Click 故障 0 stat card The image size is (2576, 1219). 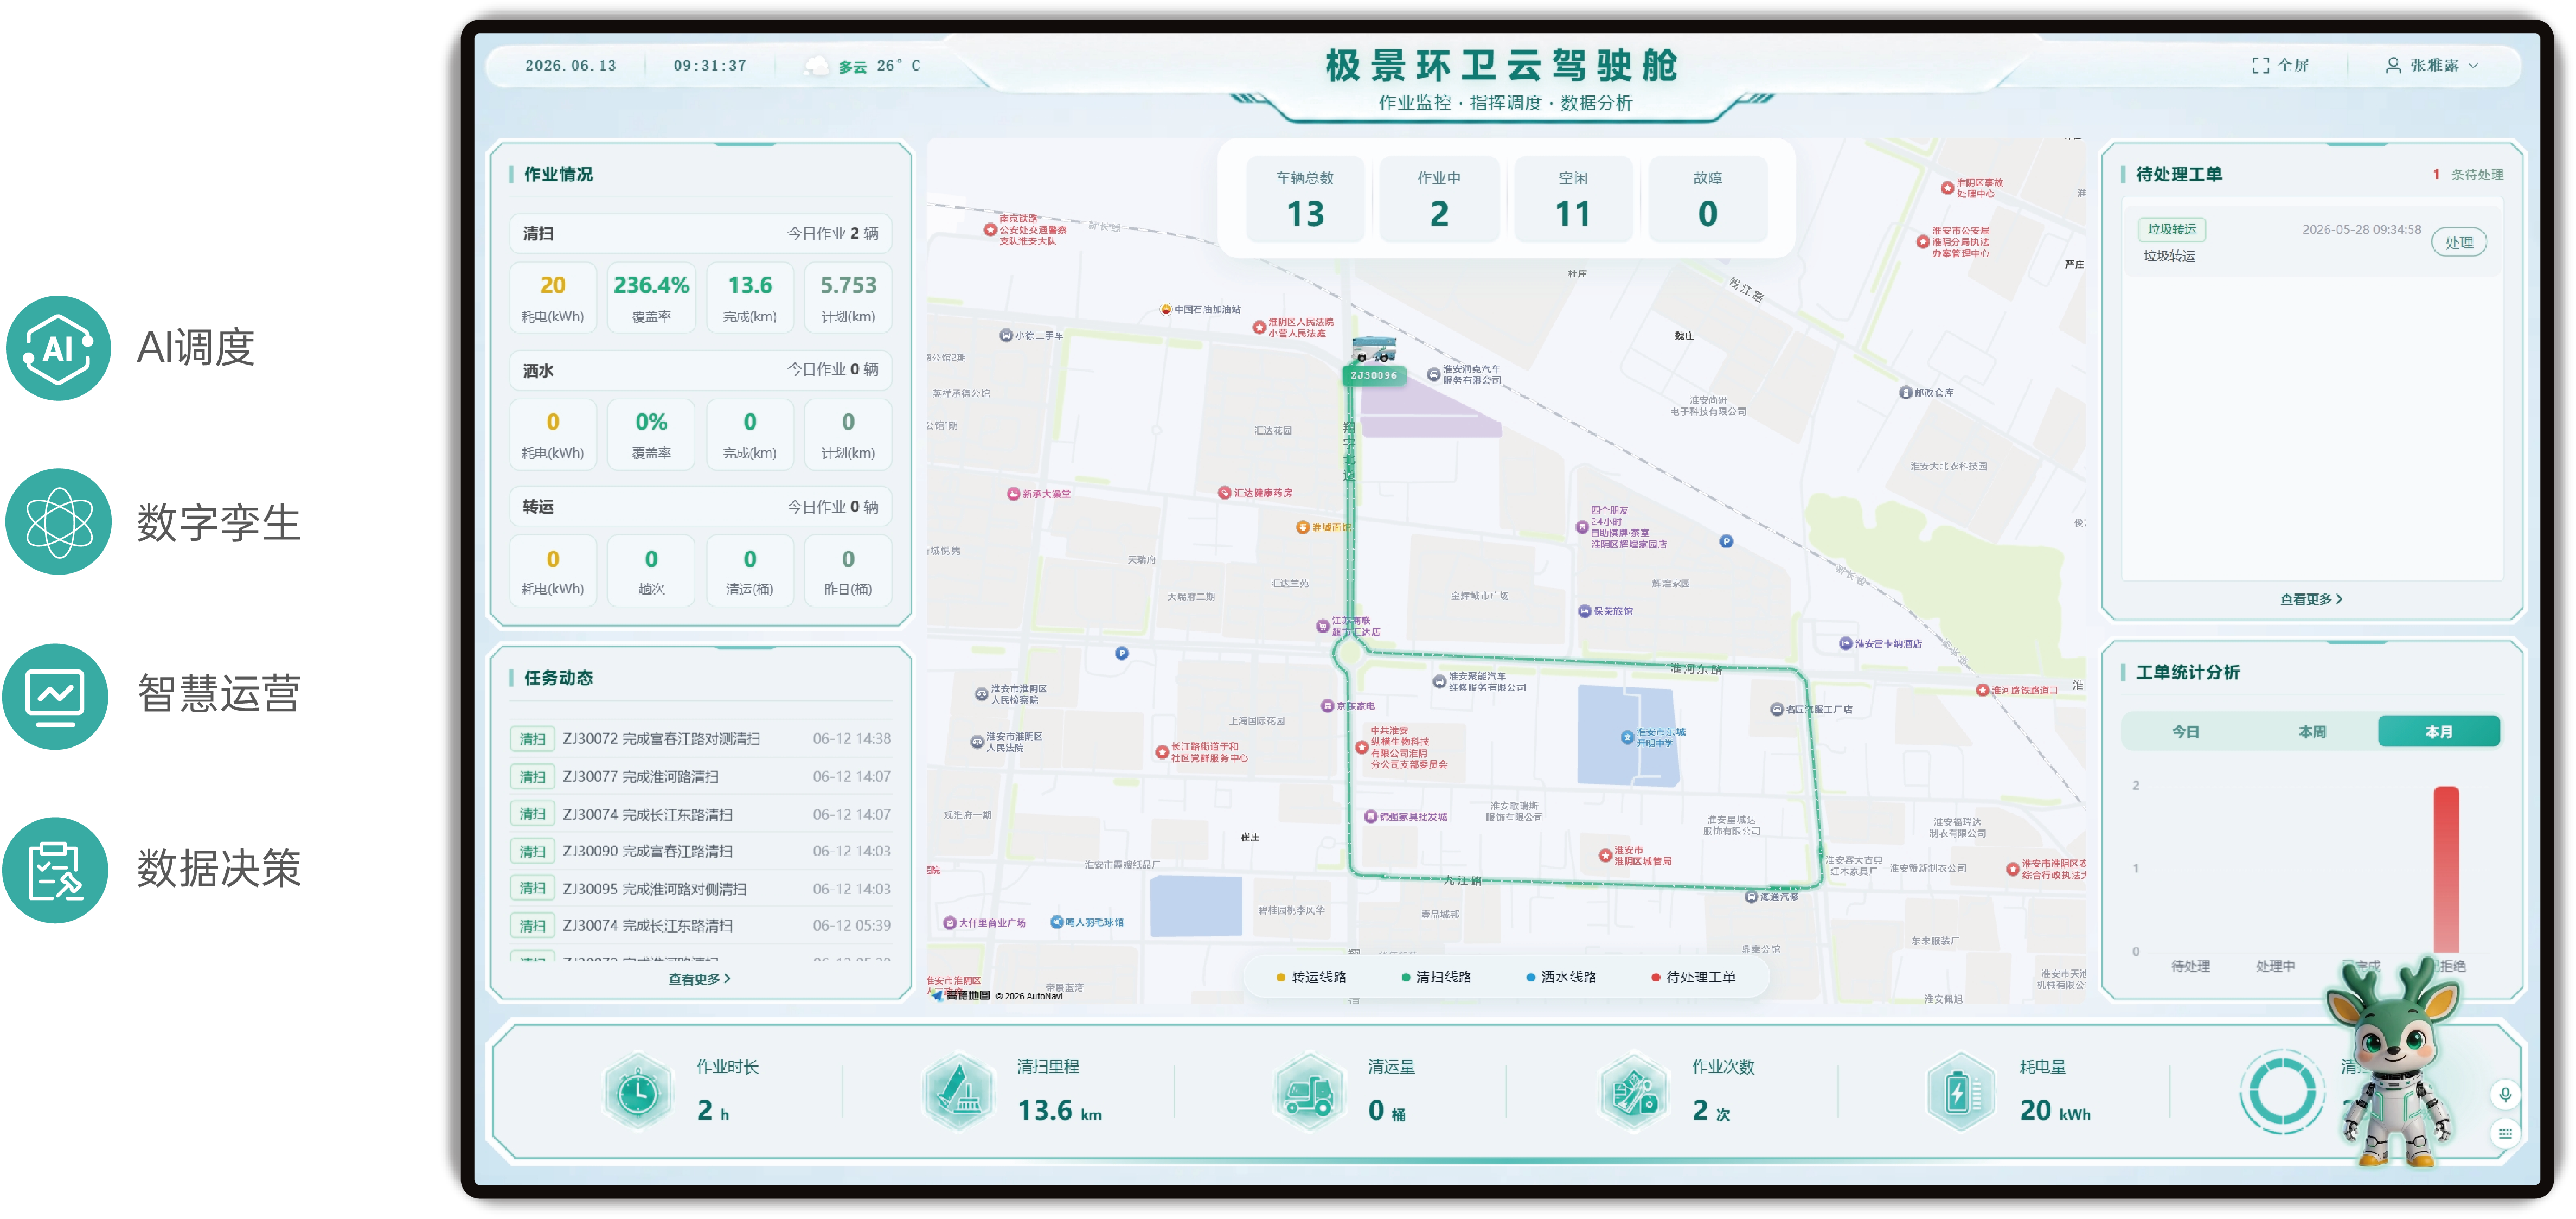(1707, 199)
